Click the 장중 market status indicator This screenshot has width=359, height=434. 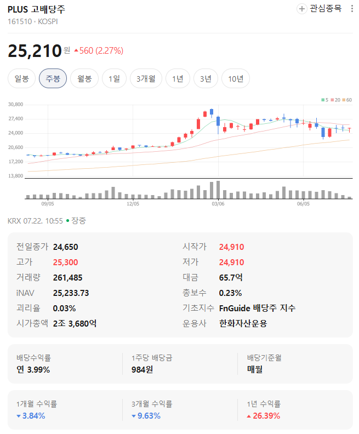pyautogui.click(x=76, y=221)
